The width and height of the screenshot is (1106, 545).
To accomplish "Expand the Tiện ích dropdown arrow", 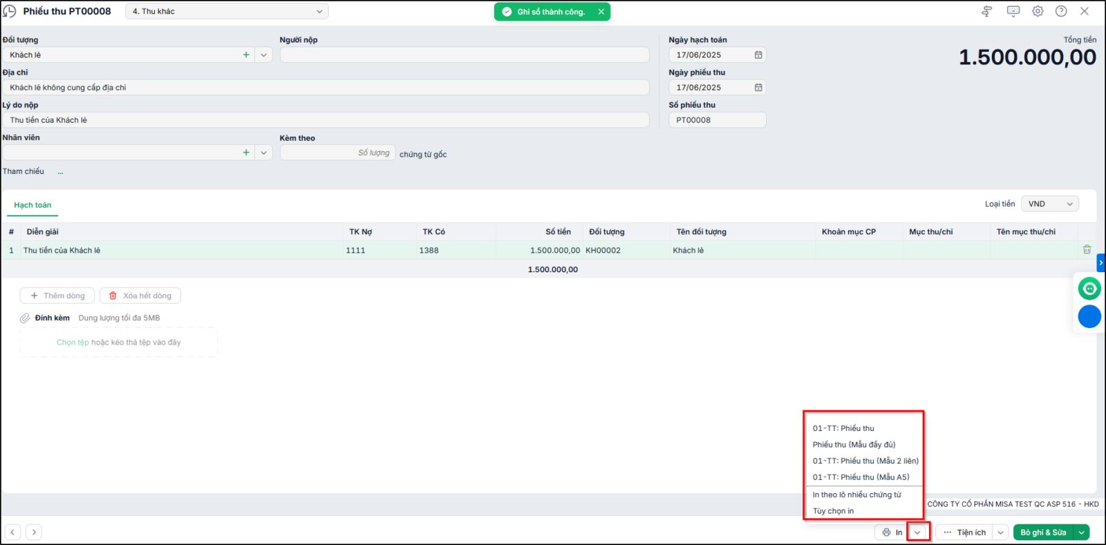I will tap(1000, 532).
